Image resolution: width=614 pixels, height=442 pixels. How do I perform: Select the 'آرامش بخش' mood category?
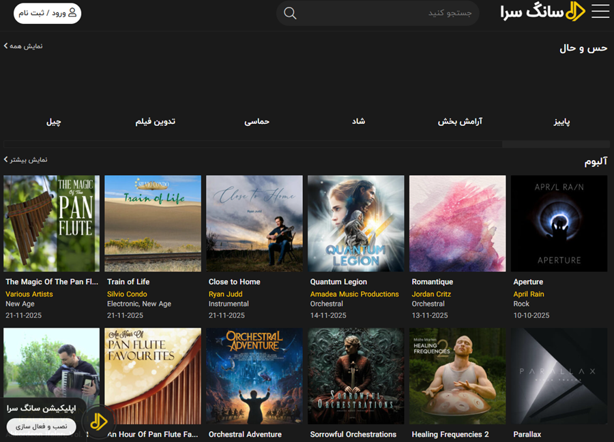click(460, 121)
